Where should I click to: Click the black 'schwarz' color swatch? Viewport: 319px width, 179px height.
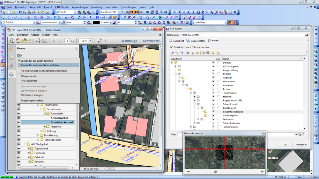click(96, 23)
